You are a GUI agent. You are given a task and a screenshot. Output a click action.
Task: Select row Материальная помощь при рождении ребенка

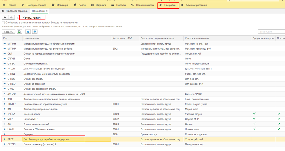coord(143,49)
